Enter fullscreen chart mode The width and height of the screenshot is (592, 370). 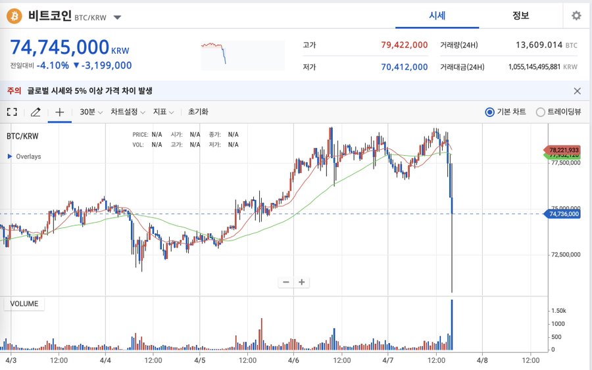point(12,112)
